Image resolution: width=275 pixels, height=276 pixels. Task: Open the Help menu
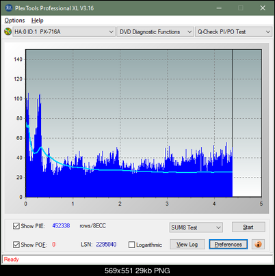pyautogui.click(x=38, y=20)
